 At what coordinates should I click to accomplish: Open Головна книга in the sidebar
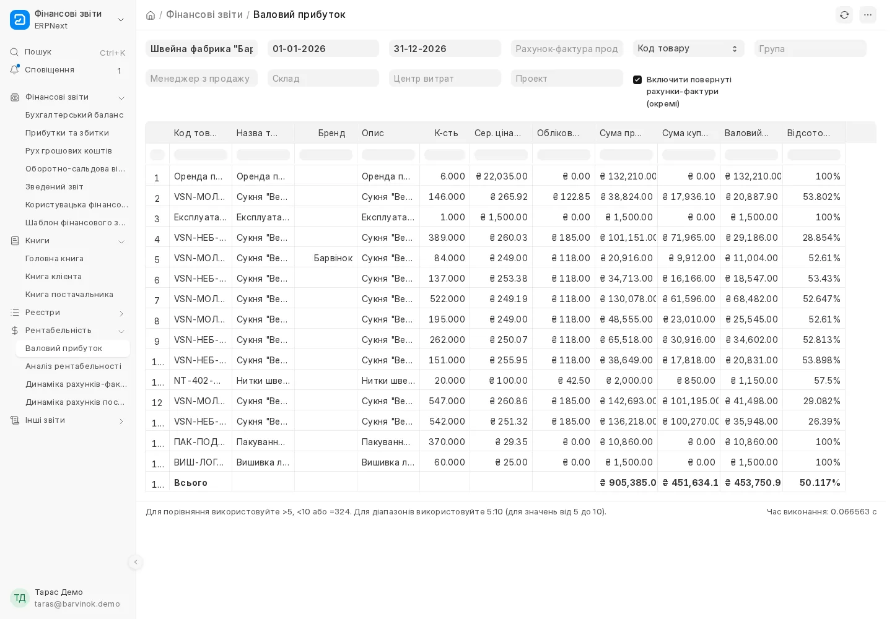[55, 259]
